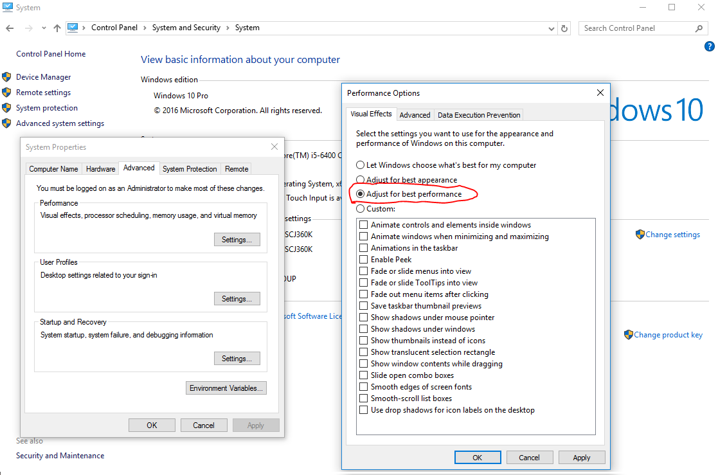Click Performance Settings button
Viewport: 718px width, 475px height.
click(x=237, y=240)
